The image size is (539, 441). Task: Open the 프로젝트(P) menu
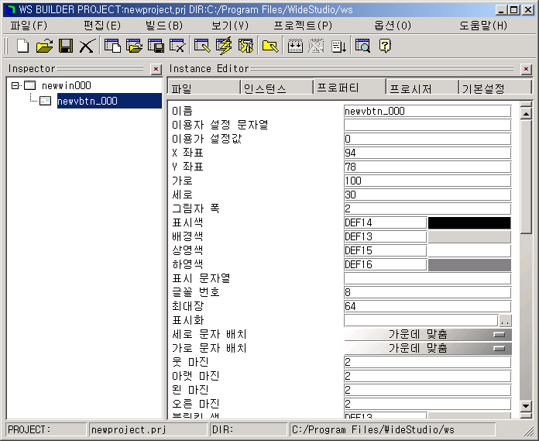coord(303,26)
